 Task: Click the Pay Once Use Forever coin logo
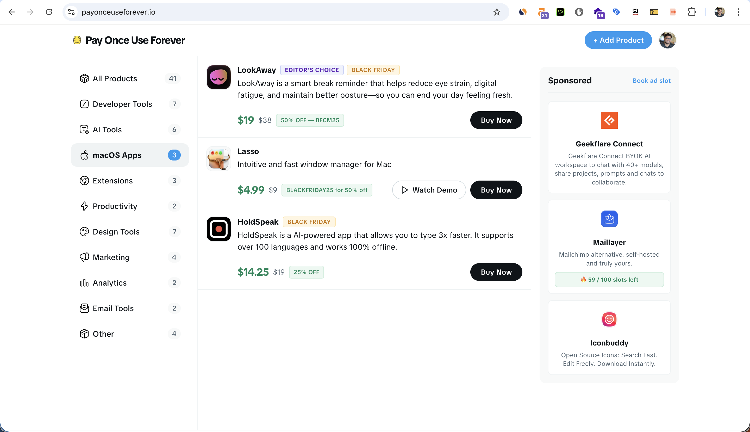pyautogui.click(x=77, y=40)
